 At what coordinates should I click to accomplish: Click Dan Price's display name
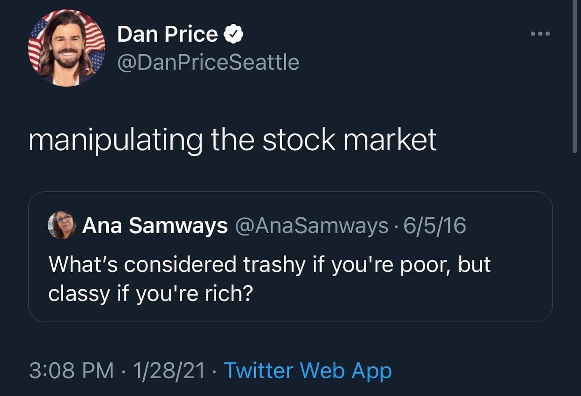click(x=166, y=33)
